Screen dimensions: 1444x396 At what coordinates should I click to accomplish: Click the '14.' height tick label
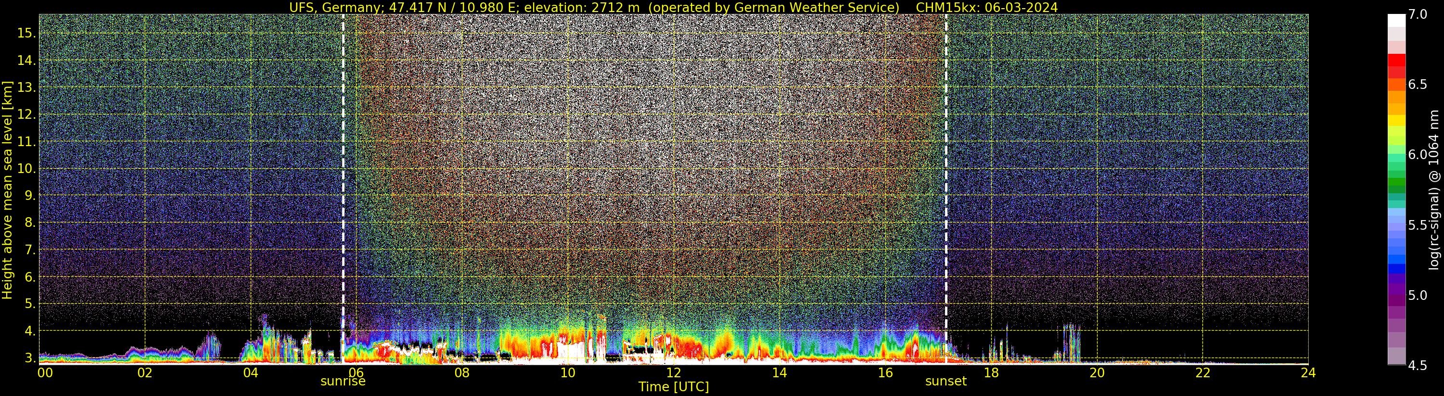pos(26,60)
